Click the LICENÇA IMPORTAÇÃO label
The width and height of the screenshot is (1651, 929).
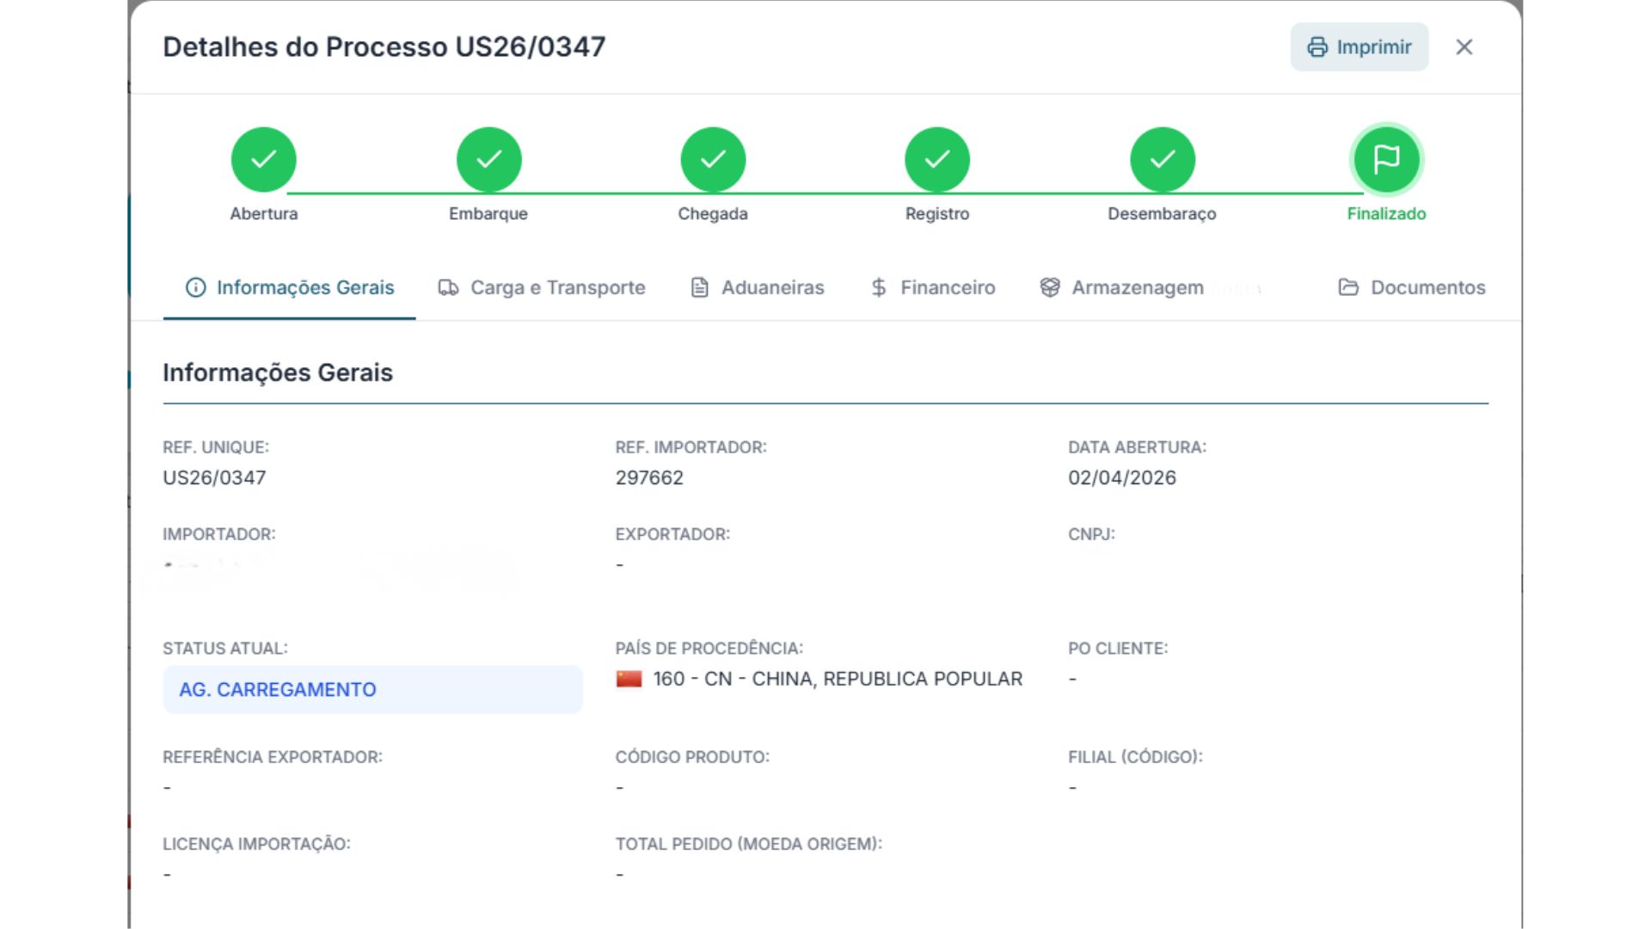(256, 844)
